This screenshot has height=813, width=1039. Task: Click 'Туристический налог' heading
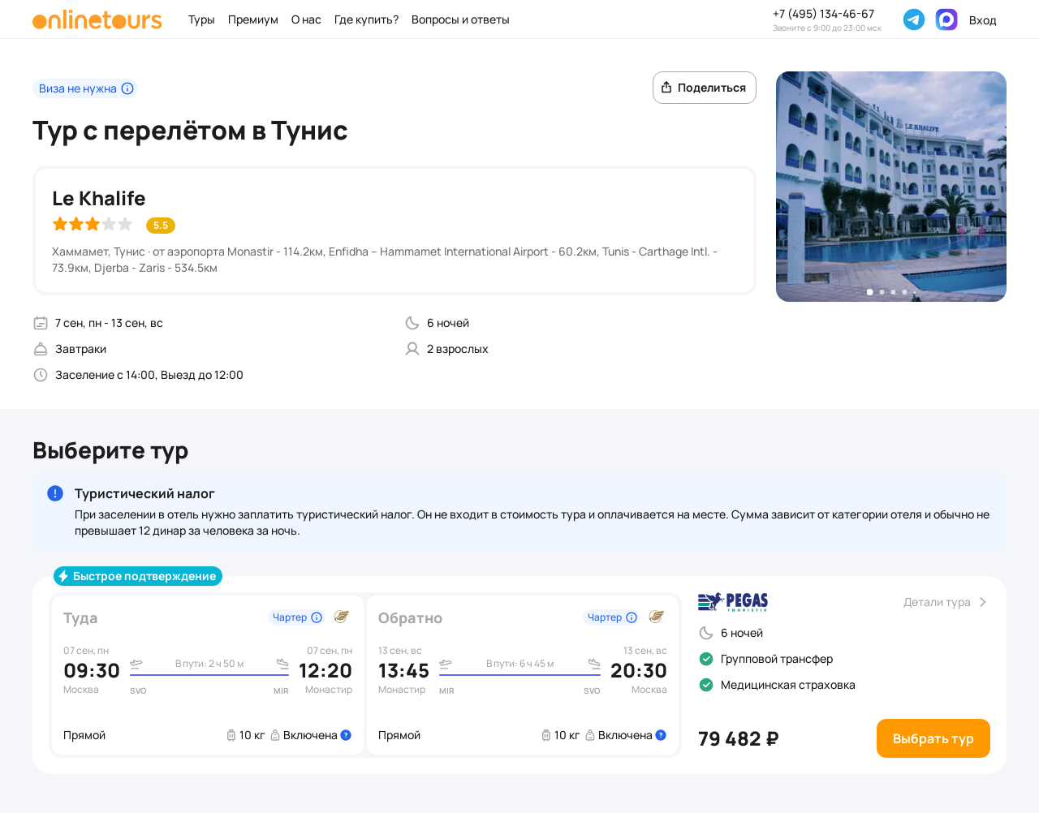(144, 493)
